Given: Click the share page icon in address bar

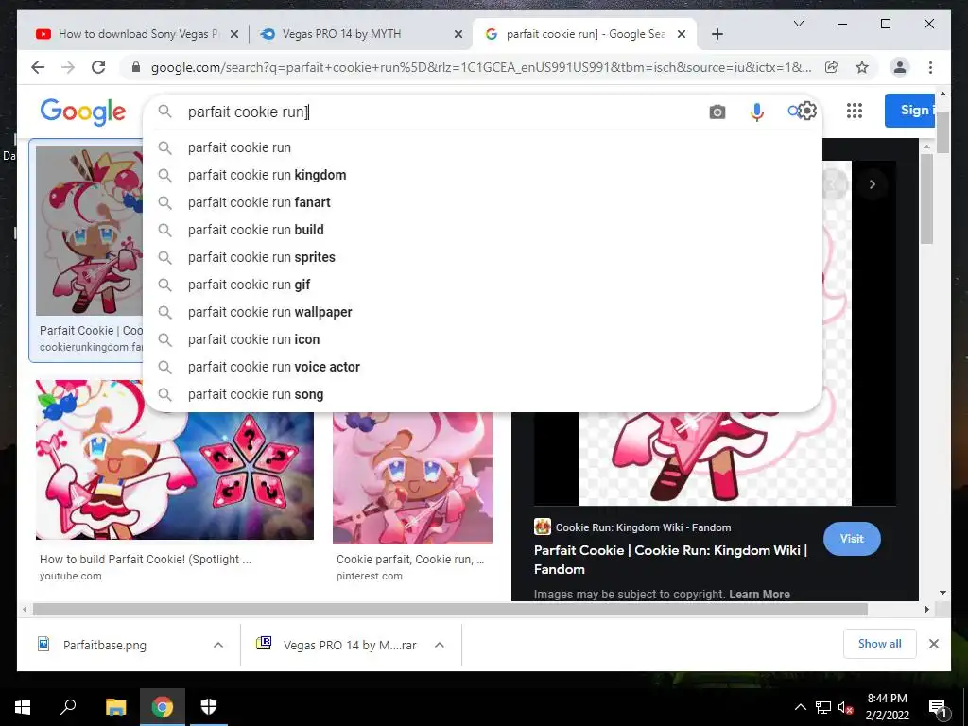Looking at the screenshot, I should tap(832, 67).
